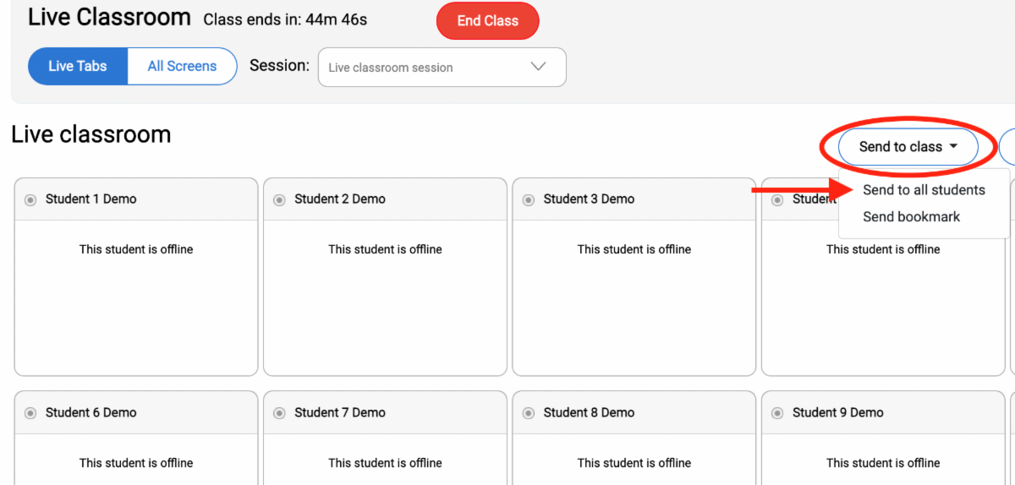Screen dimensions: 1015x485
Task: Click the chevron in session selector
Action: point(538,68)
